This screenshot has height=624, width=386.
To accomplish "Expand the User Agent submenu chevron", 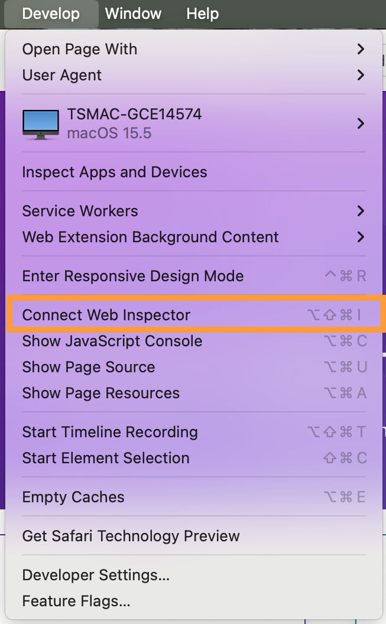I will (361, 75).
